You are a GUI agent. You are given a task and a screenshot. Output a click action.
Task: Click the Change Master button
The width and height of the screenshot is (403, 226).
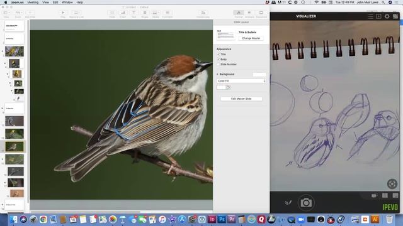pyautogui.click(x=251, y=38)
